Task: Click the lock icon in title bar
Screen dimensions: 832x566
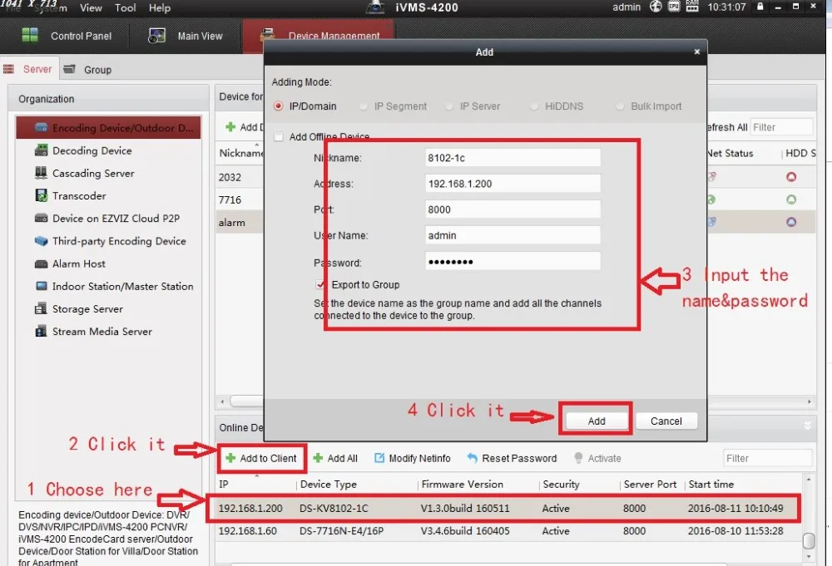Action: pos(760,7)
